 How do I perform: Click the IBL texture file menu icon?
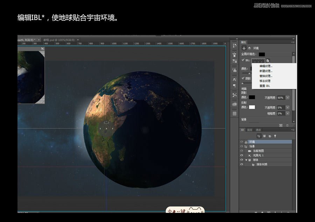tap(268, 60)
